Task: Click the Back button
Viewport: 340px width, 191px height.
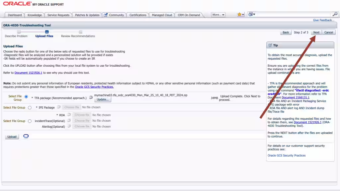Action: point(286,32)
